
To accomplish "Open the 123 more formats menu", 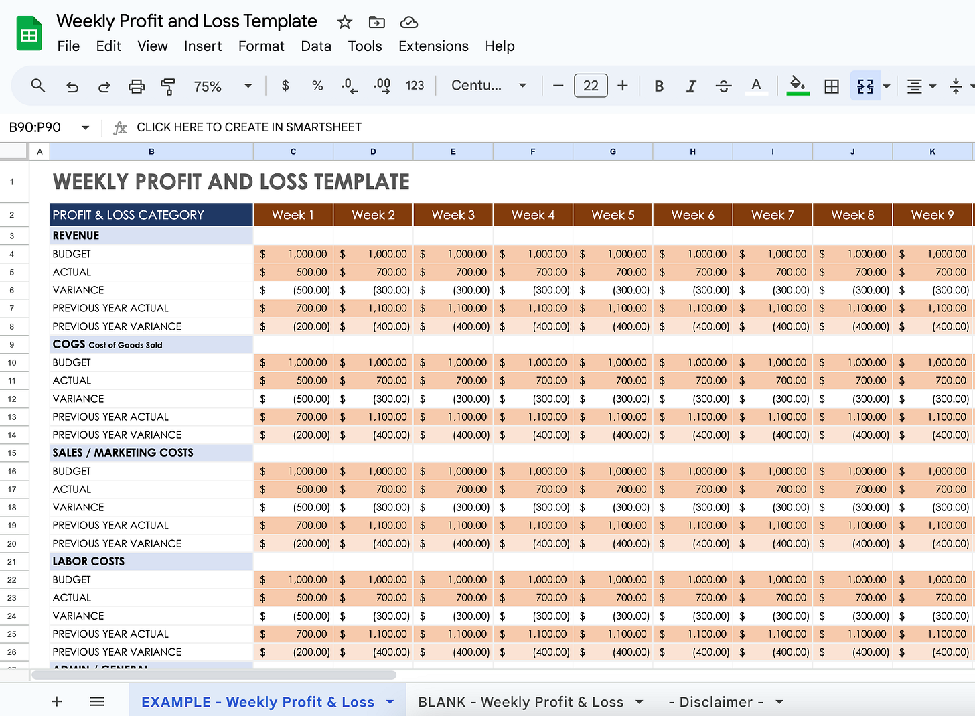I will 415,86.
